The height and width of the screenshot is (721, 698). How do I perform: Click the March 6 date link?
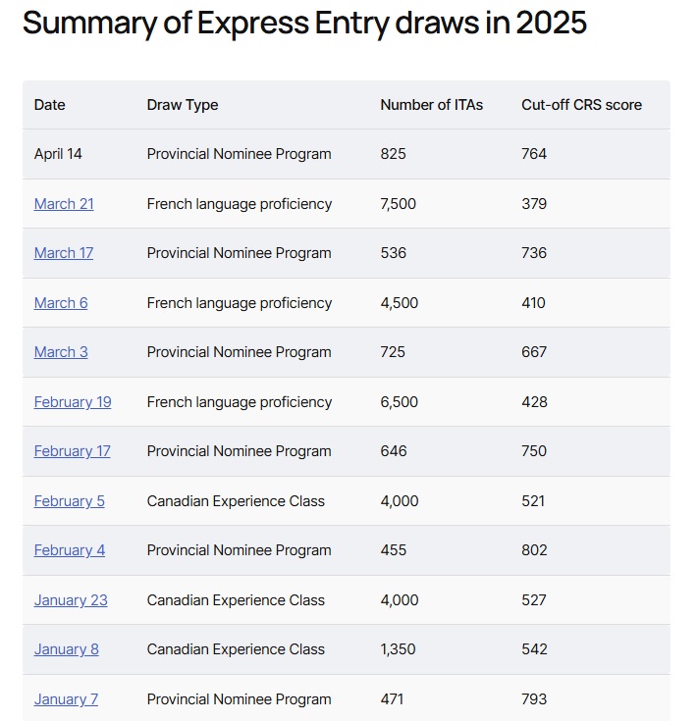[x=61, y=303]
